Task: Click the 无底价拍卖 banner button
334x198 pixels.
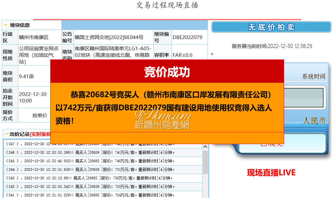Action: 271,27
